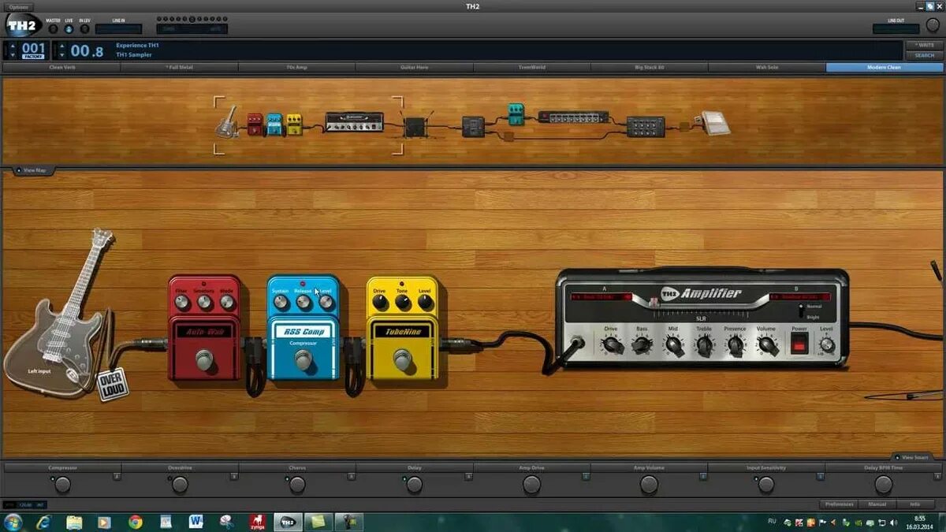
Task: Select the long rack unit in the map
Action: click(573, 117)
